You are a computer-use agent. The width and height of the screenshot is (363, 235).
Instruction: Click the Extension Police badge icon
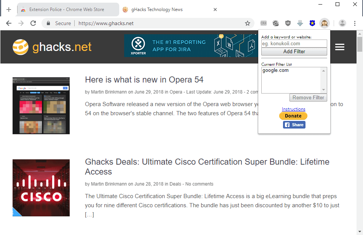tap(312, 23)
